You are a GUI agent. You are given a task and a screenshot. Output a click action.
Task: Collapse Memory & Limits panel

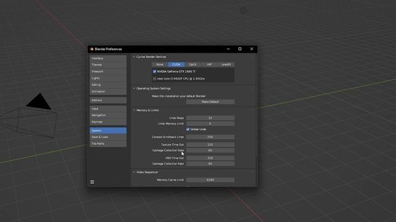coord(134,110)
